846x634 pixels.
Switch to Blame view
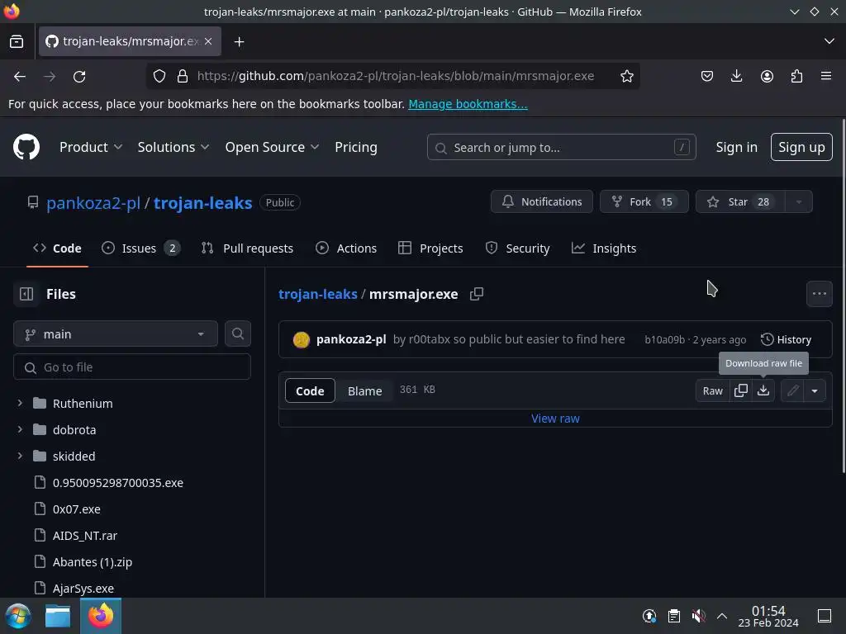click(364, 390)
